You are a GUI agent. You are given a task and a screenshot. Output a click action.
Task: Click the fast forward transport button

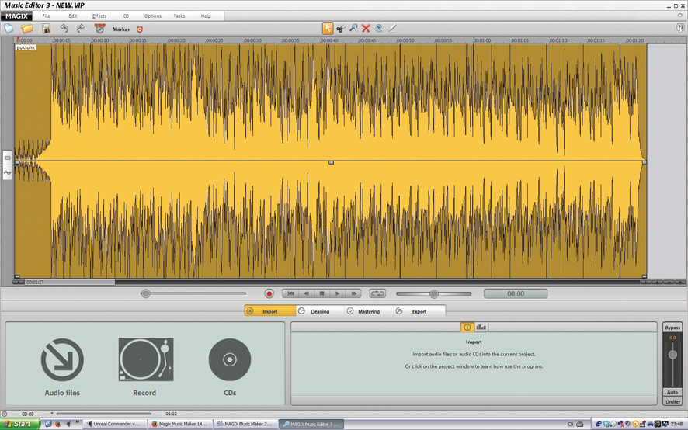[353, 293]
